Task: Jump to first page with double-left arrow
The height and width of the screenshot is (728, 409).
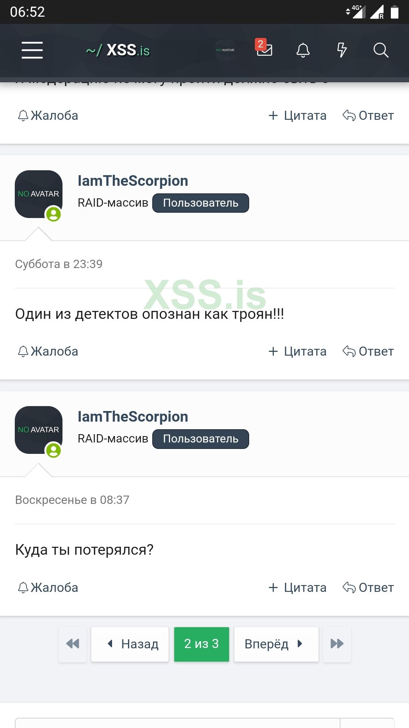Action: pos(73,644)
